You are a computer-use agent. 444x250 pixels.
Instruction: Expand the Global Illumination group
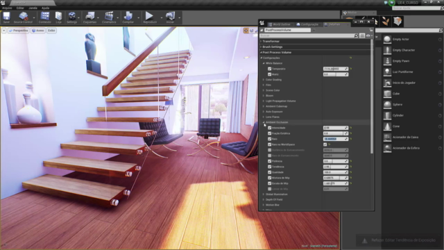tap(264, 194)
